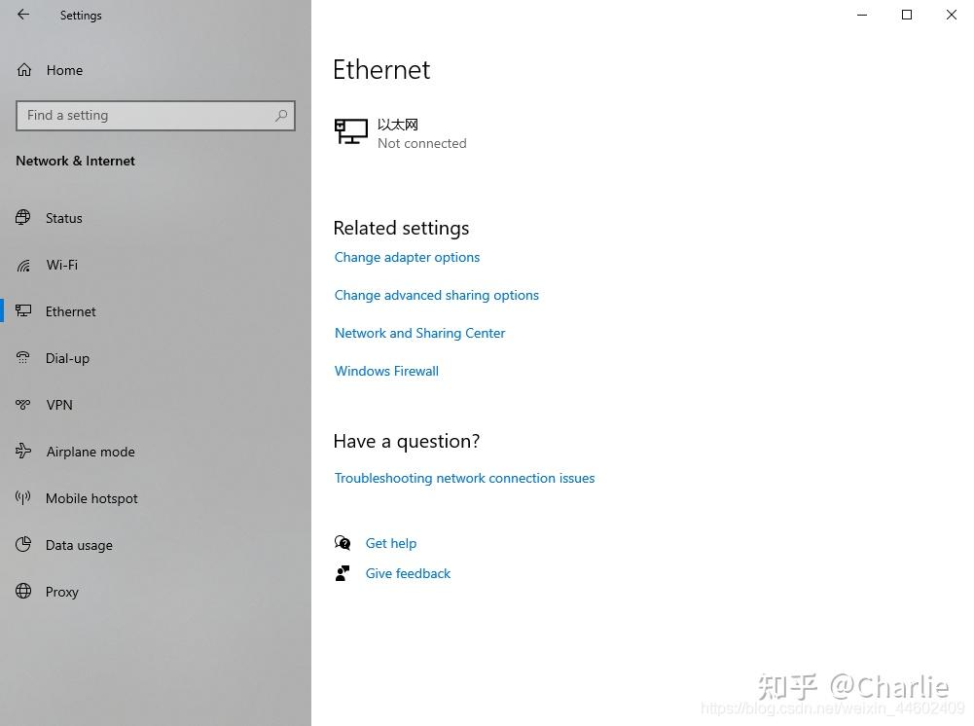Open Troubleshooting network connection issues
974x726 pixels.
pos(464,478)
